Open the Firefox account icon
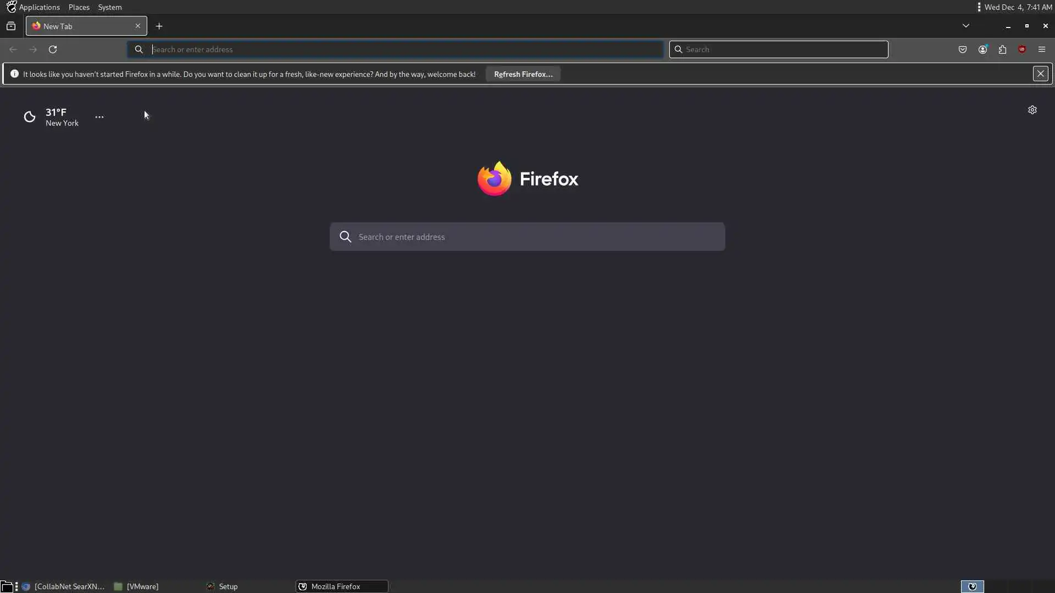Screen dimensions: 1055x593 982,49
